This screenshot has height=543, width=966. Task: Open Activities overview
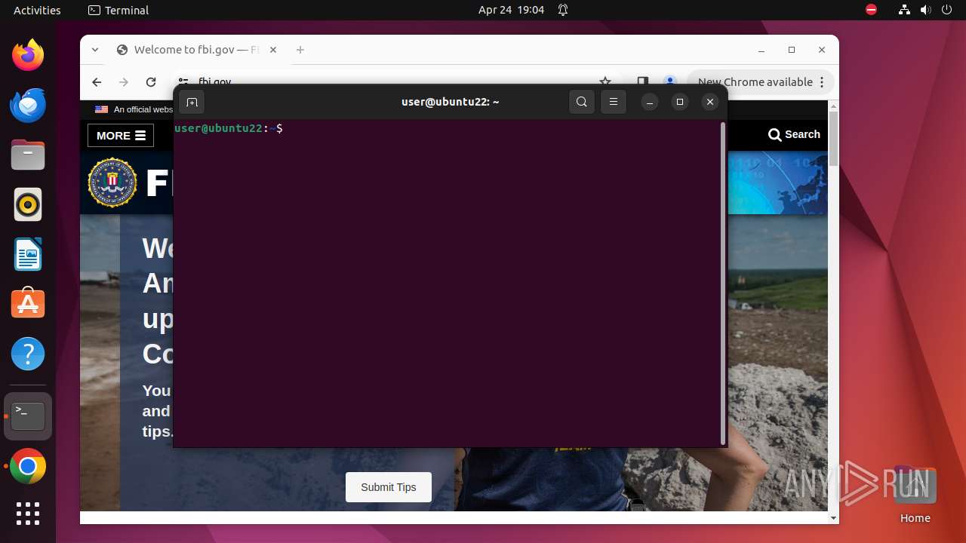(37, 11)
